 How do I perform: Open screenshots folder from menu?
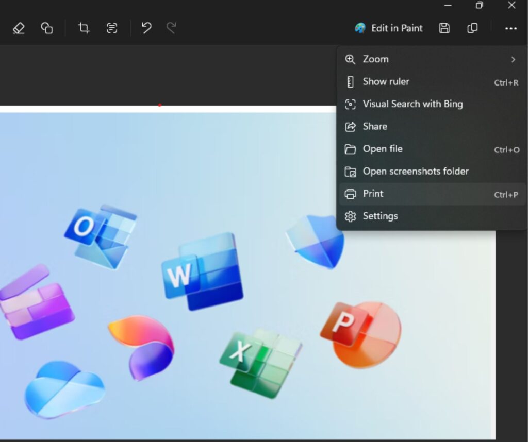[x=432, y=171]
